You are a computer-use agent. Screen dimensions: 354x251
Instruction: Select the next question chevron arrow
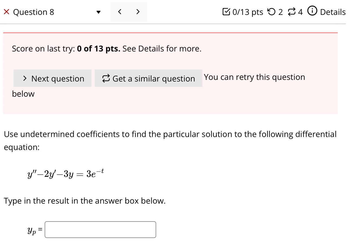pyautogui.click(x=138, y=12)
